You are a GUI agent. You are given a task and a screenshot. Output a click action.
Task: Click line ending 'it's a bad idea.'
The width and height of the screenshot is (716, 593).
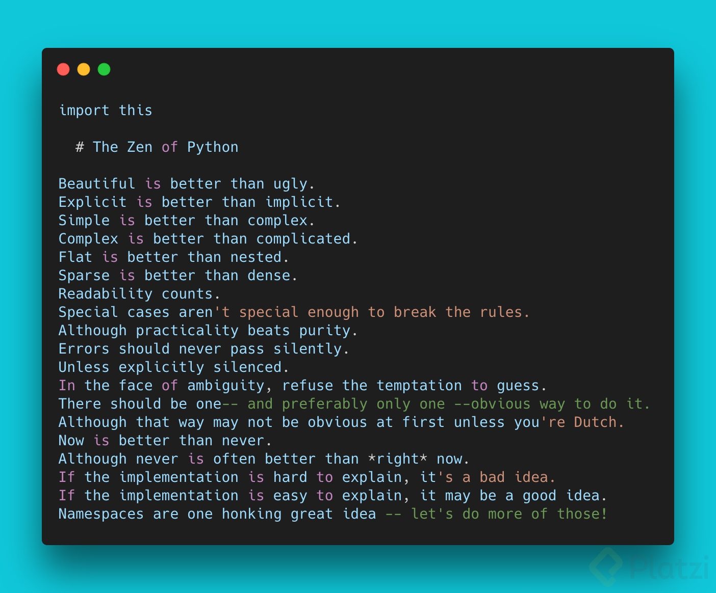(x=307, y=477)
